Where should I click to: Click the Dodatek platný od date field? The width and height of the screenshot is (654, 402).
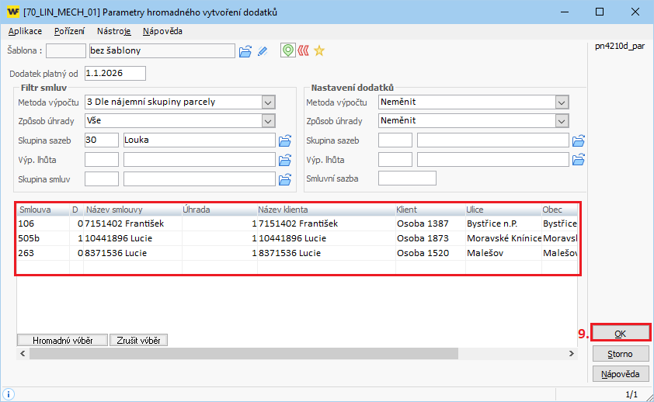pyautogui.click(x=115, y=74)
